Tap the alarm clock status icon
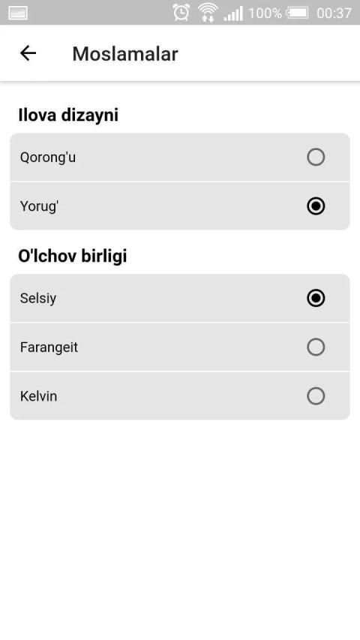The height and width of the screenshot is (640, 360). point(181,13)
